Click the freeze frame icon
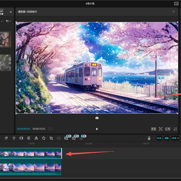 tap(21, 138)
